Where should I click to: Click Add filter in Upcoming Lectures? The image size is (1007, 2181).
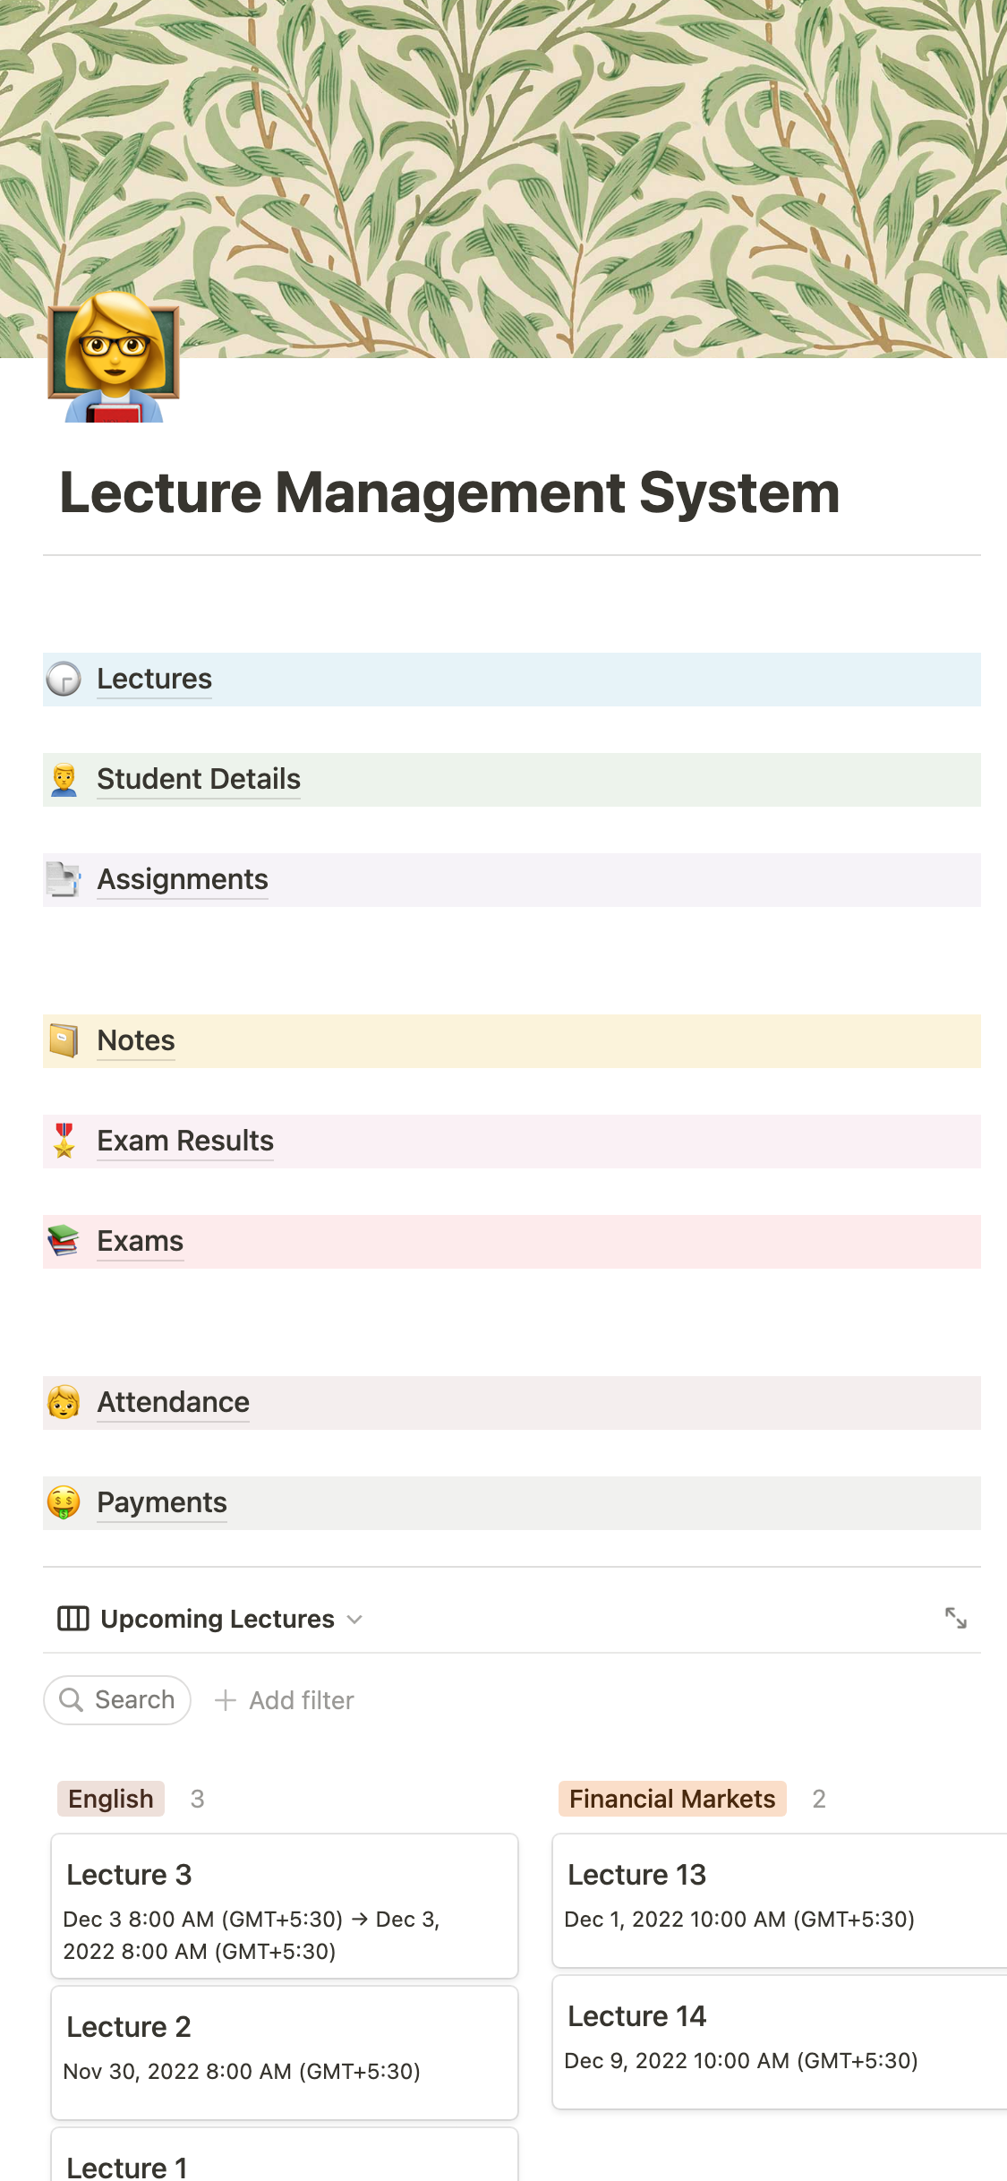286,1700
